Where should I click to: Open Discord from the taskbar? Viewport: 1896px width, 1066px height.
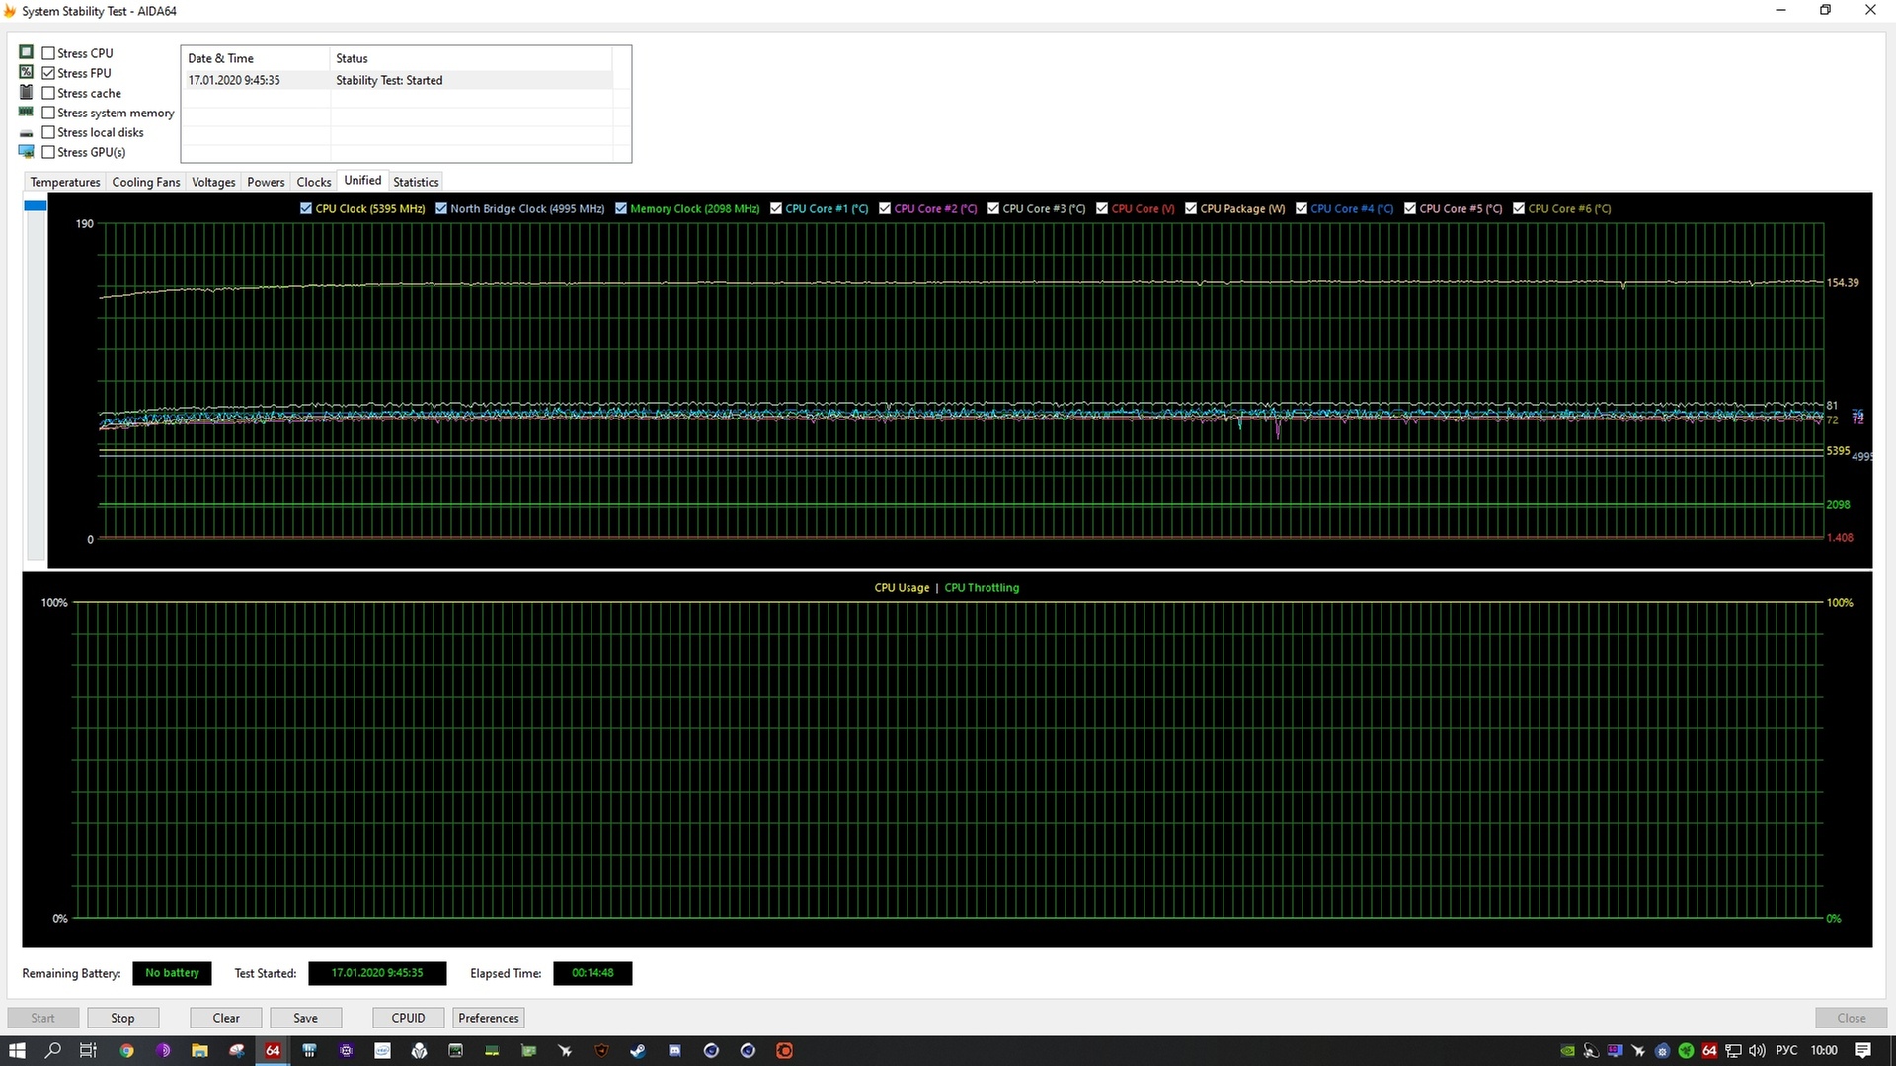(674, 1050)
